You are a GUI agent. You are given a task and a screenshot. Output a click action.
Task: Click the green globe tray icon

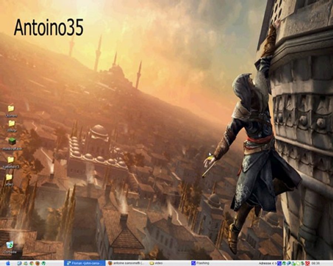point(284,263)
